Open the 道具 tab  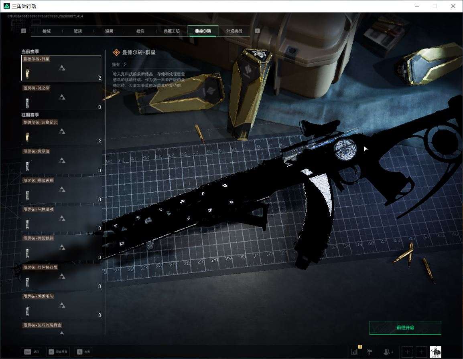pos(109,31)
